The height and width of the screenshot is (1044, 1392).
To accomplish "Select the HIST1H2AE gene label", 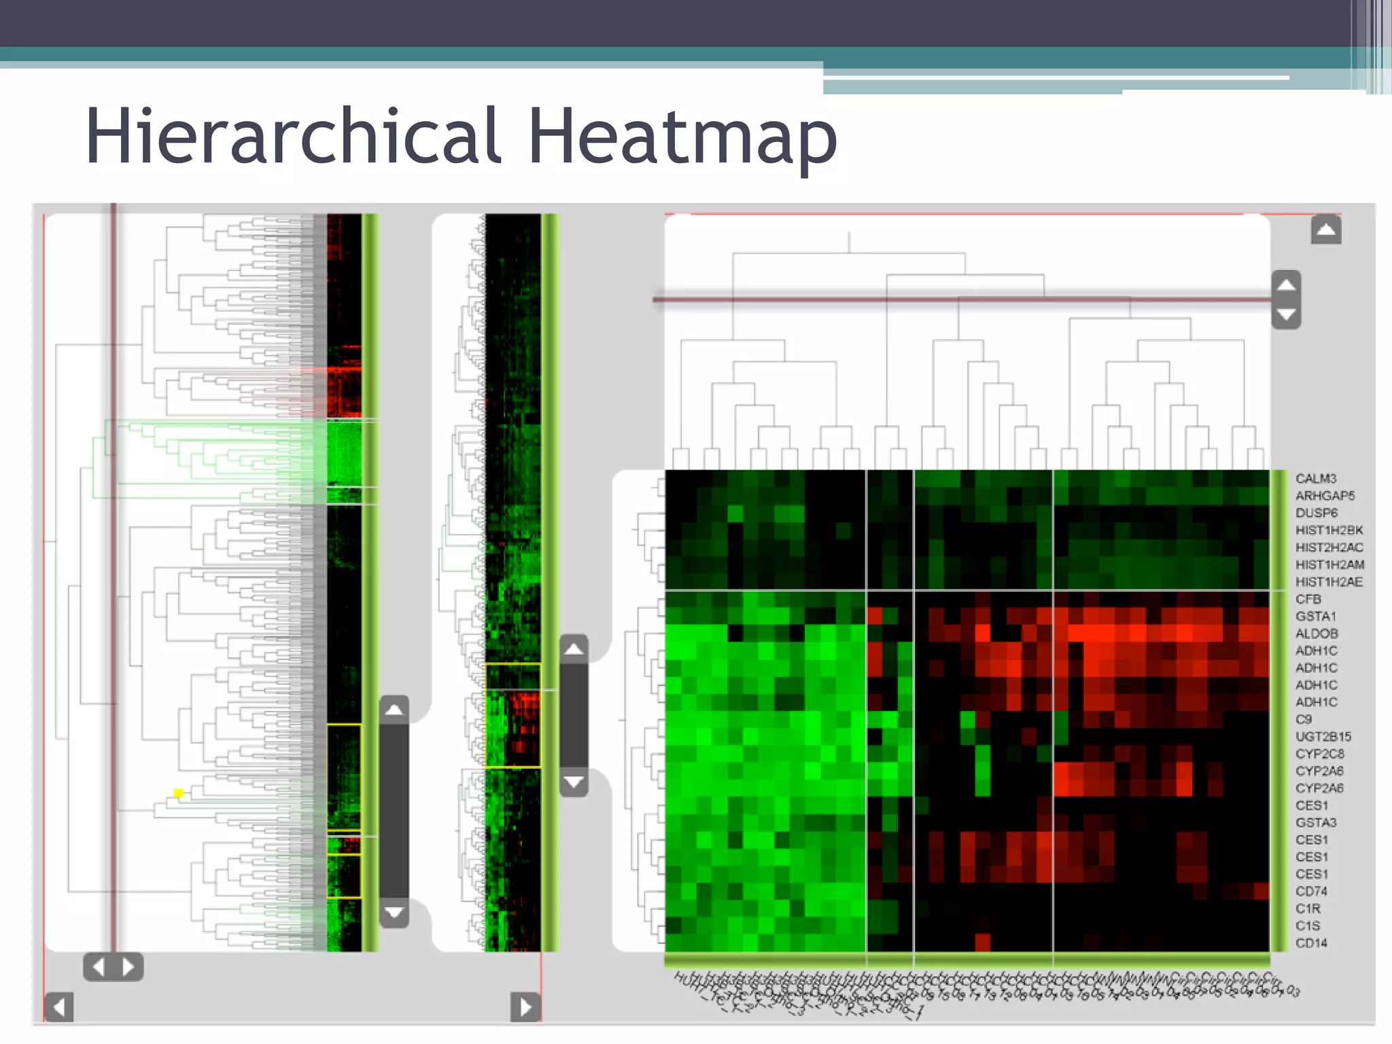I will [1328, 582].
